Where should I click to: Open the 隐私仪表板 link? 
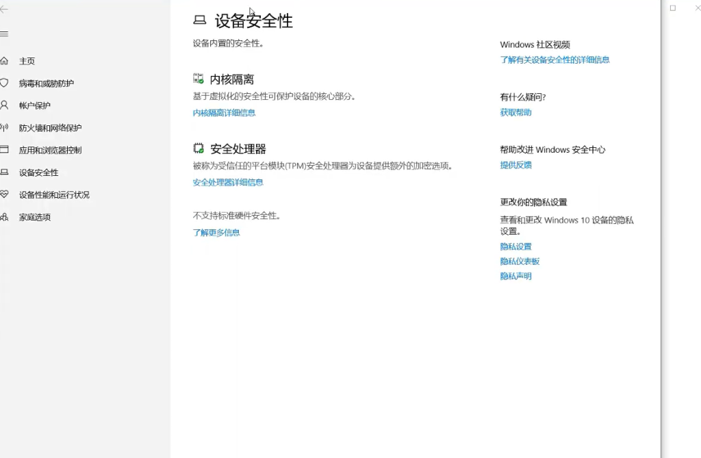coord(520,262)
